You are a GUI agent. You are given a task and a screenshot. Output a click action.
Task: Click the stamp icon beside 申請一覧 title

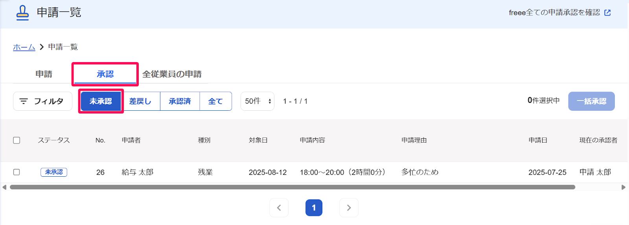tap(22, 13)
